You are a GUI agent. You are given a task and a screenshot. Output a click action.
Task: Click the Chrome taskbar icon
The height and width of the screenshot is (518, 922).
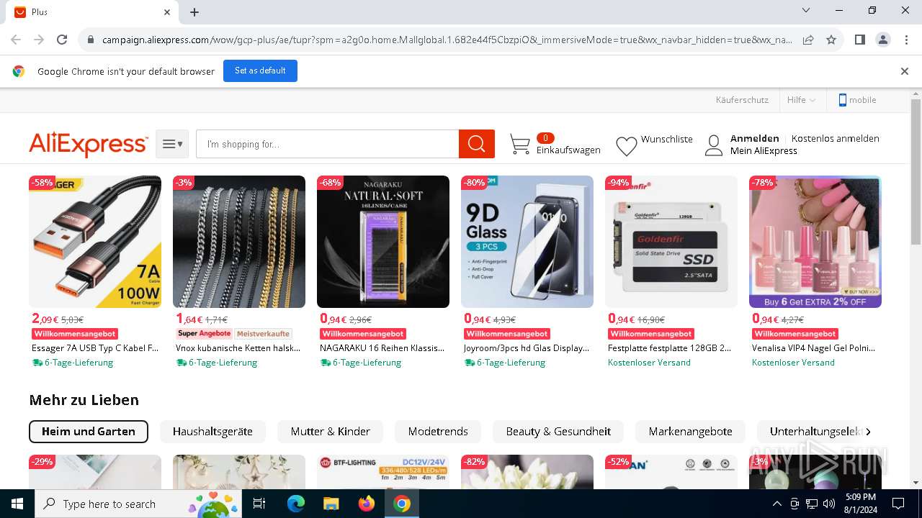point(402,504)
